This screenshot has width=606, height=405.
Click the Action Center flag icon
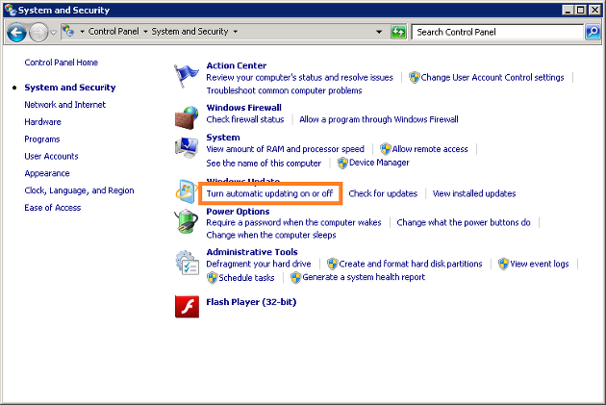[x=186, y=76]
